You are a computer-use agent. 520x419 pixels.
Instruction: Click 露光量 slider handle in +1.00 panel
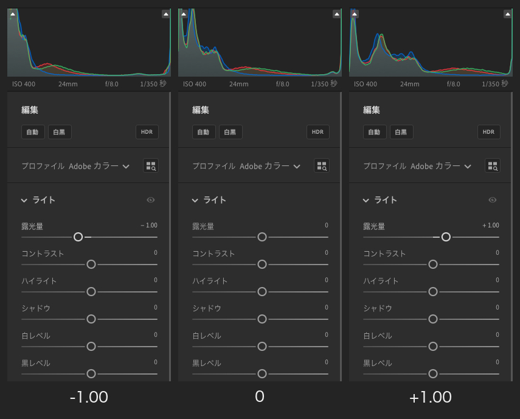click(446, 237)
